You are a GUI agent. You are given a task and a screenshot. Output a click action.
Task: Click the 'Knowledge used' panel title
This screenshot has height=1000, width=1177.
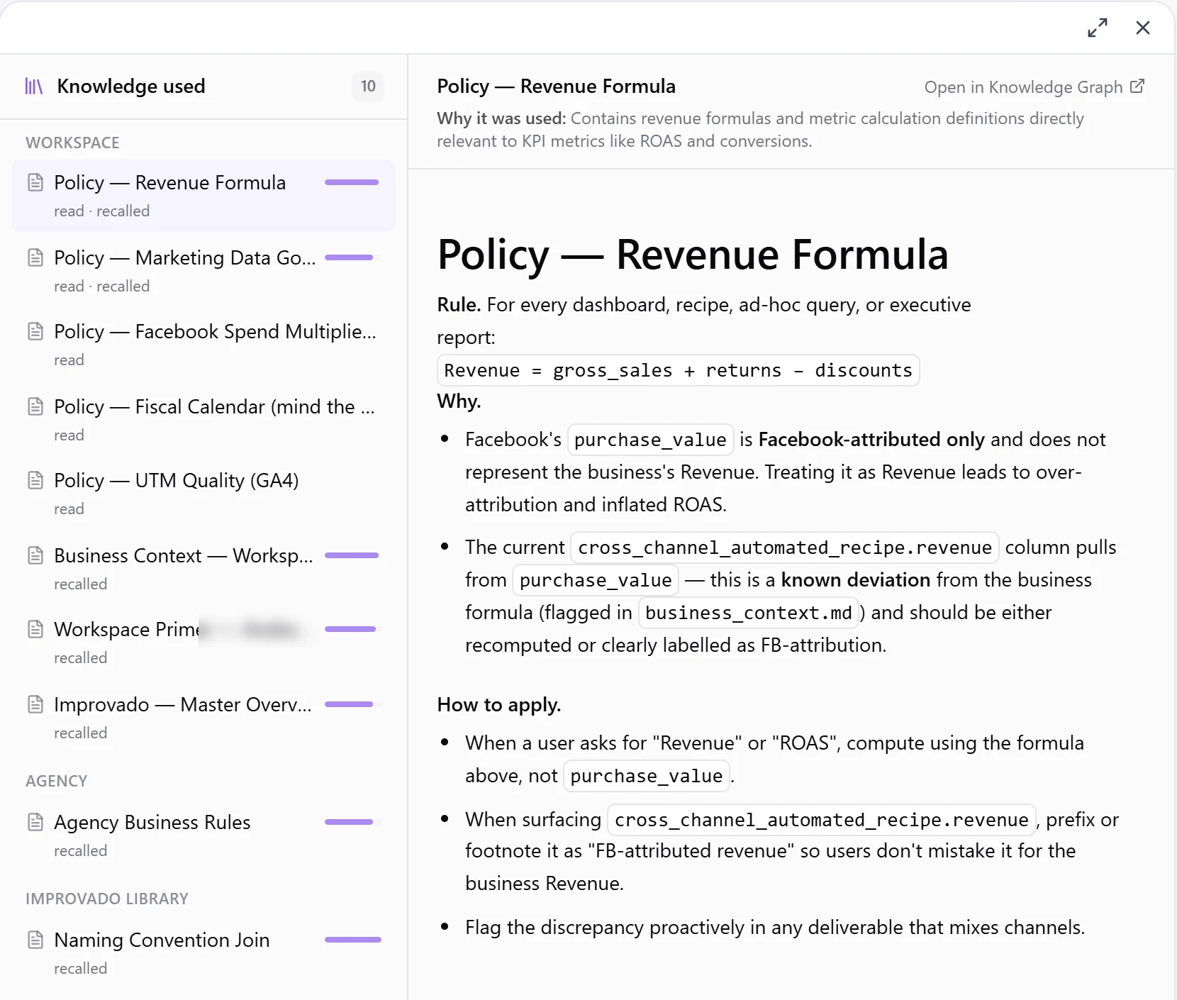[131, 87]
